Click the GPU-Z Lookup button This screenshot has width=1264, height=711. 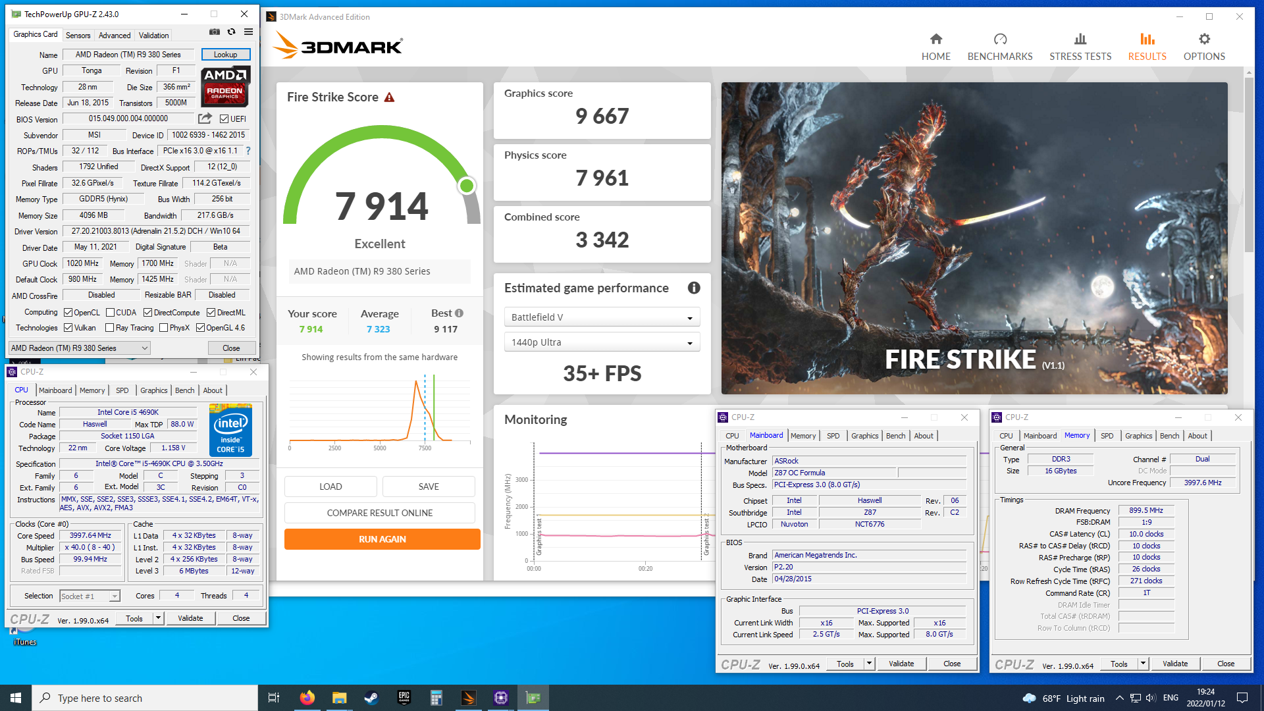point(225,55)
